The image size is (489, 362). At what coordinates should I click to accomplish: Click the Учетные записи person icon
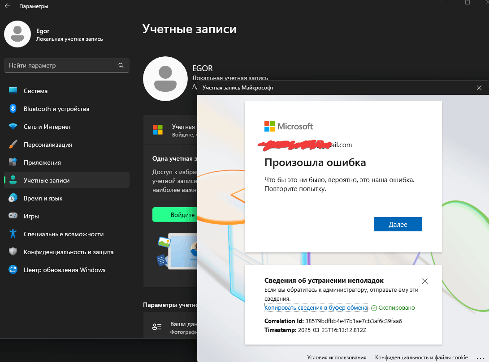point(13,180)
